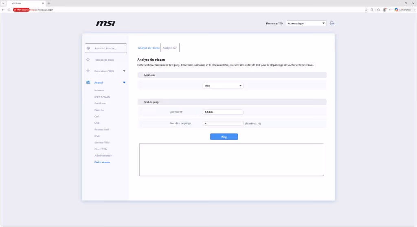Click the Nombre de pings field
Image resolution: width=417 pixels, height=227 pixels.
tap(223, 123)
